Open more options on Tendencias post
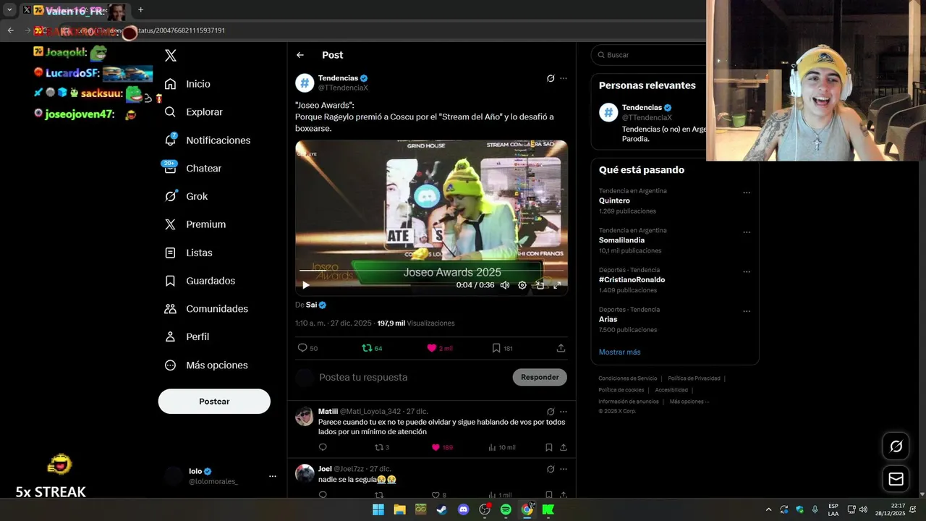Image resolution: width=926 pixels, height=521 pixels. 564,78
